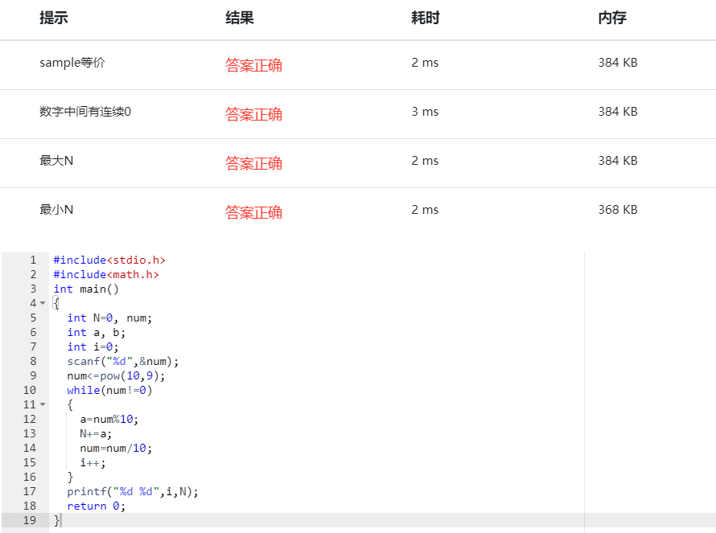
Task: Select the sample等价 test case label
Action: point(72,63)
